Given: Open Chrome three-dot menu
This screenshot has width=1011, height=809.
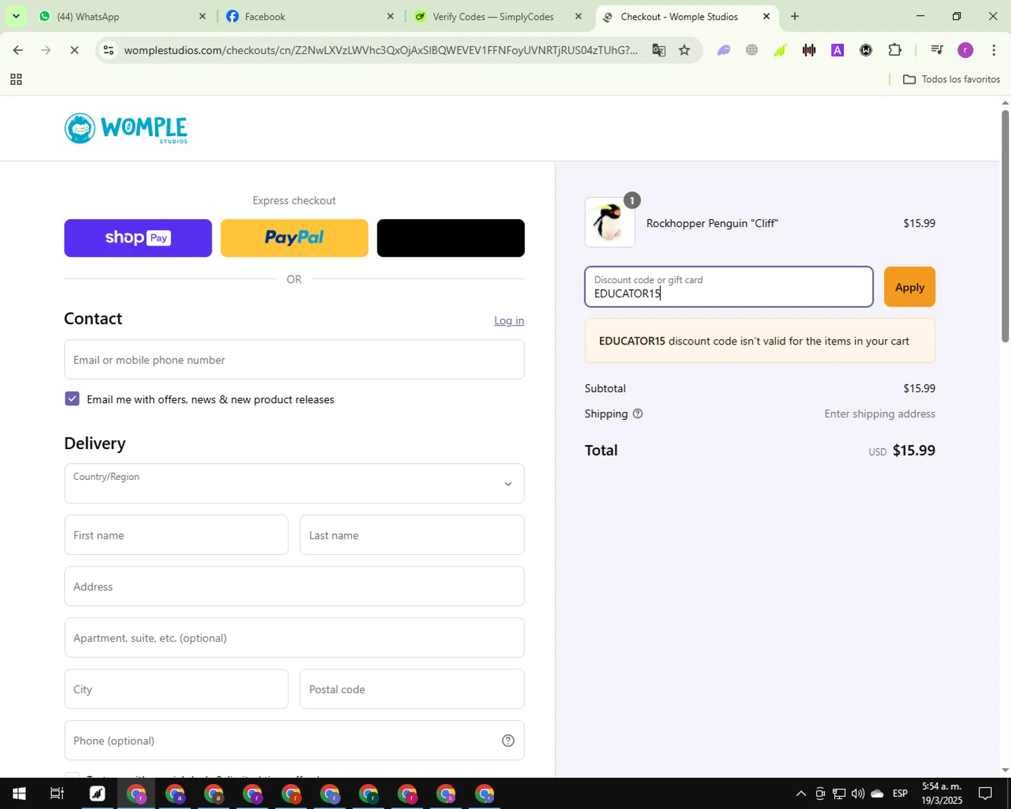Looking at the screenshot, I should [x=993, y=50].
